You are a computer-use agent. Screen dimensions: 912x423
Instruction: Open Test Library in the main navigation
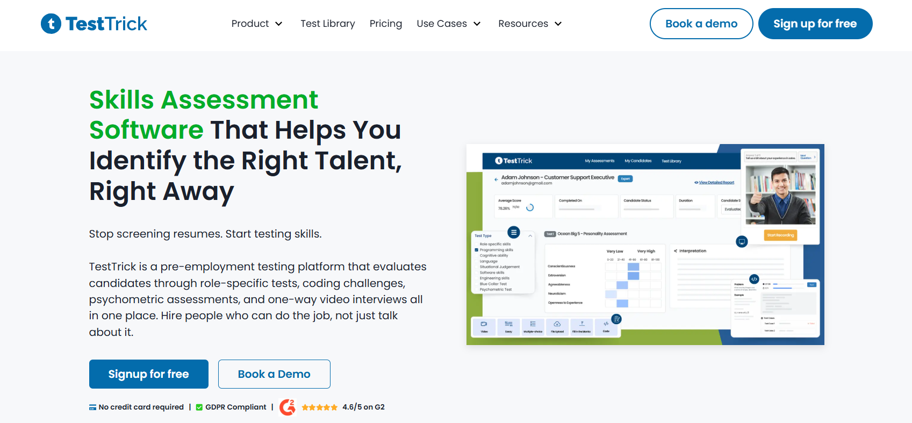pyautogui.click(x=328, y=24)
